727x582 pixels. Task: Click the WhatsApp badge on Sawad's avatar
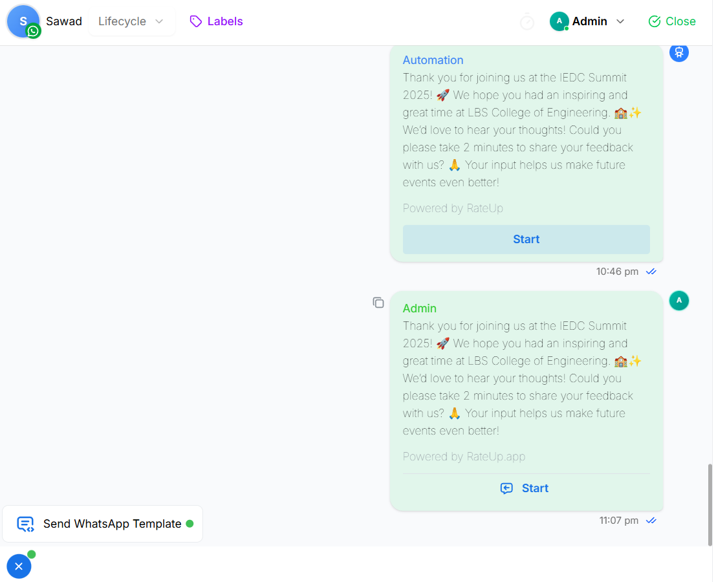(33, 31)
